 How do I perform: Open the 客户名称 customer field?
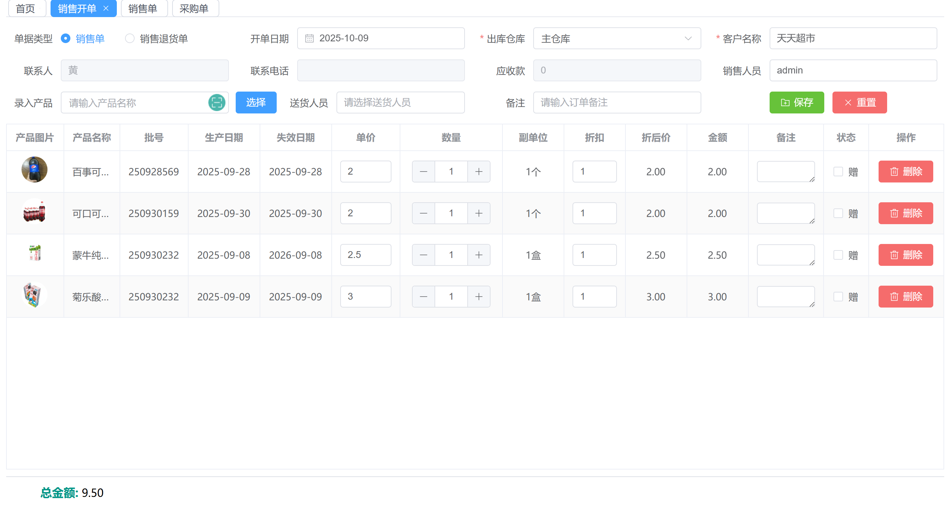853,38
